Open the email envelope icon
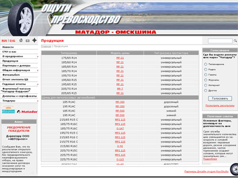The height and width of the screenshot is (178, 238). (28, 41)
